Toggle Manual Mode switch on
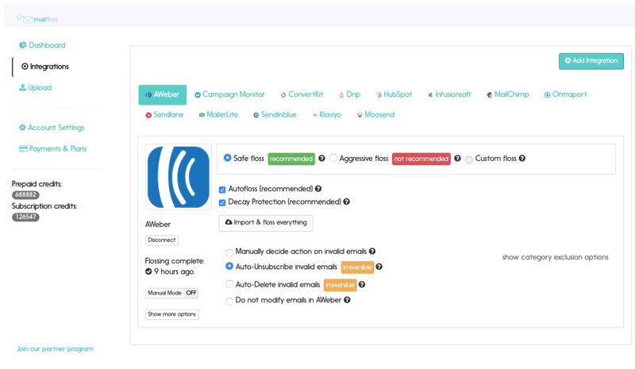 click(190, 293)
